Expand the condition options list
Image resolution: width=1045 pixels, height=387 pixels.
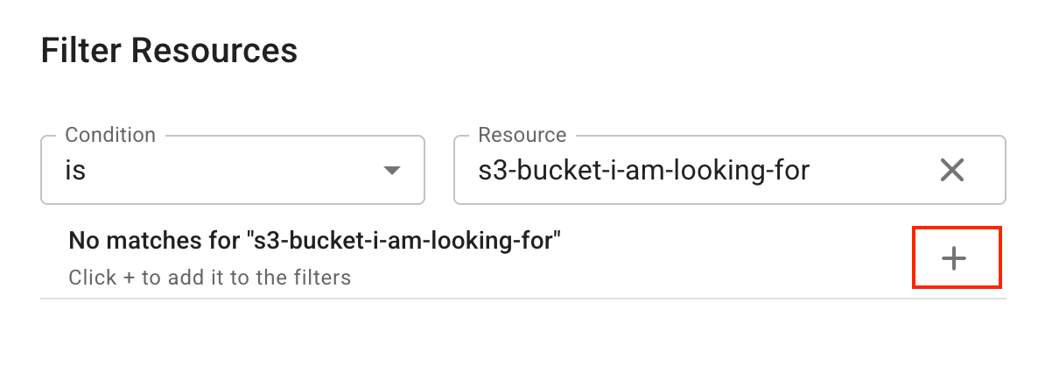[392, 170]
